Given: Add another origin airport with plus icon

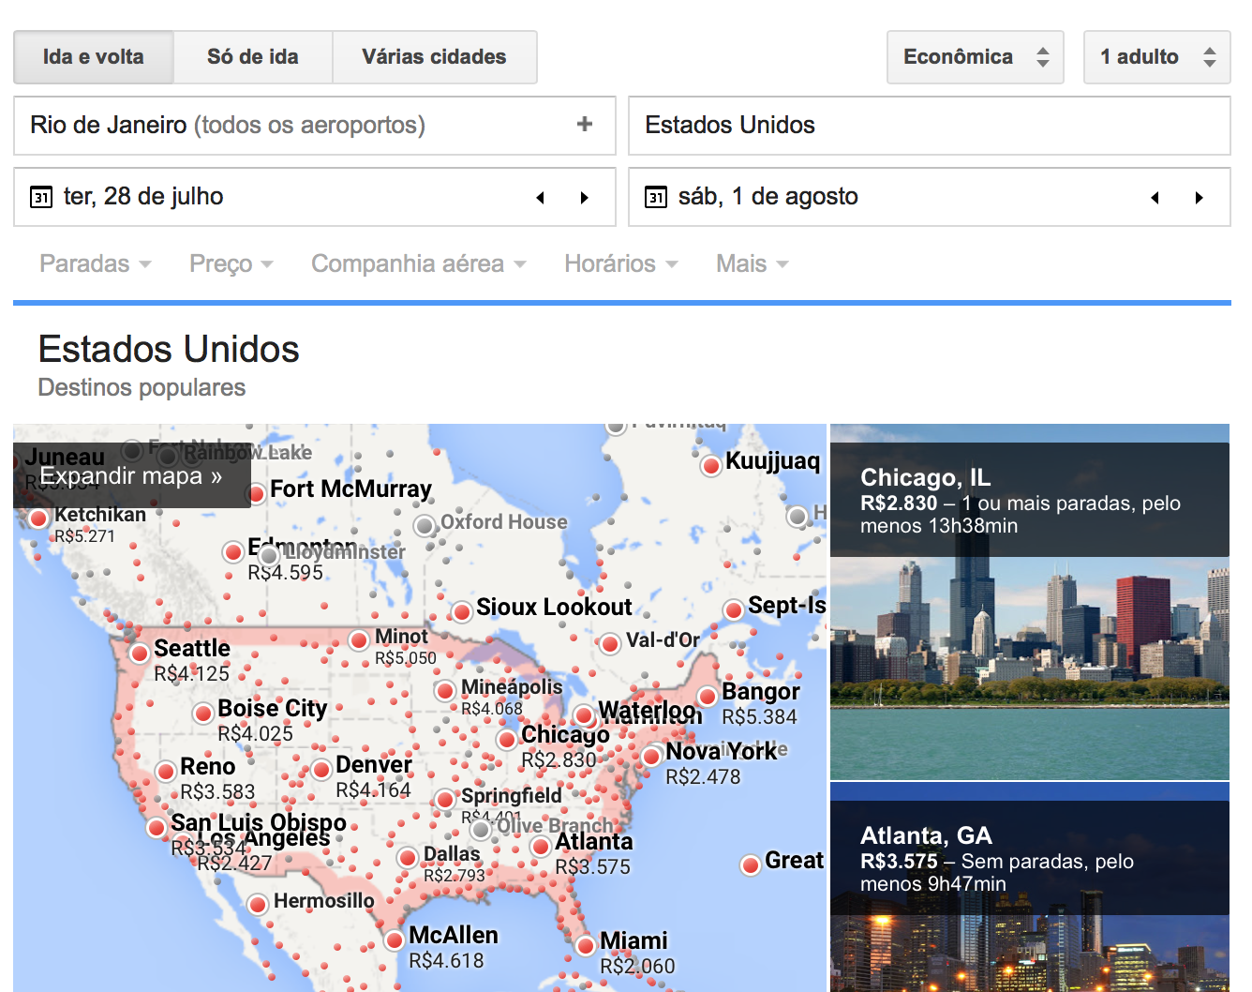Looking at the screenshot, I should click(585, 124).
